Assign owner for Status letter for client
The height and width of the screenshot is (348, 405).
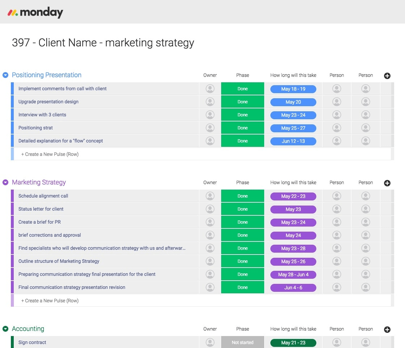(210, 209)
